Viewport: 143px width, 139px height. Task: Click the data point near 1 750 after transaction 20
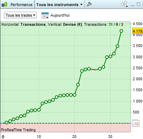tap(78, 85)
